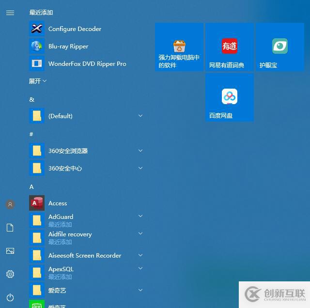Open Configure Decoder text entry
310x308 pixels.
click(75, 29)
